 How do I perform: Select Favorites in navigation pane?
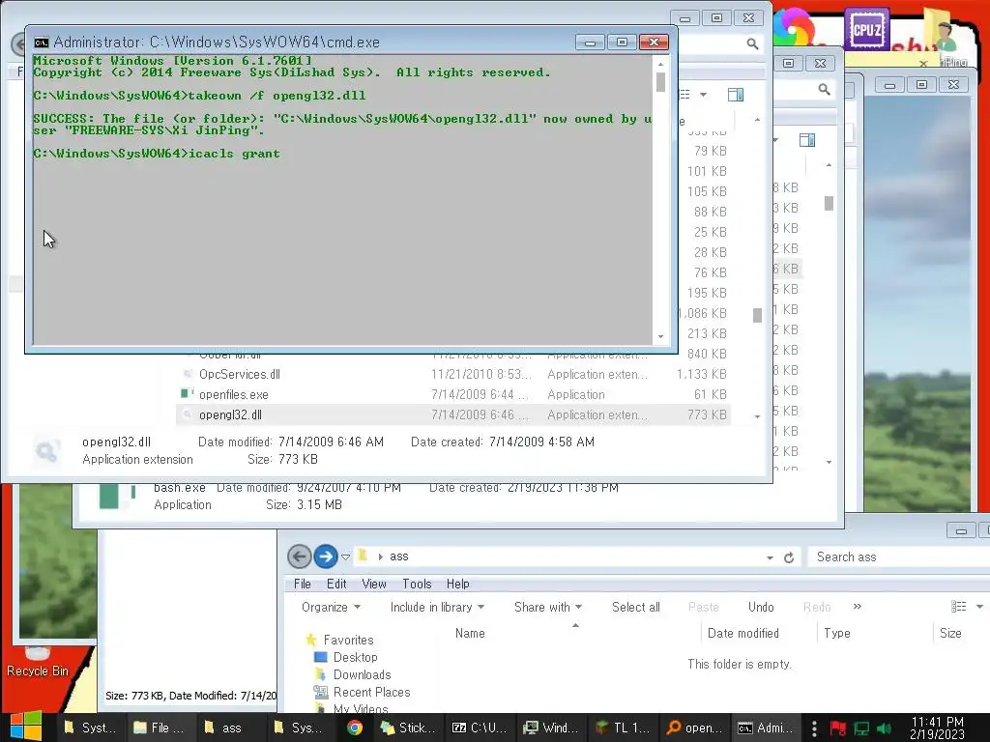coord(348,640)
